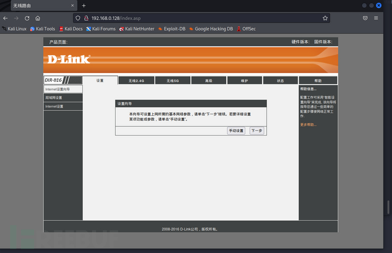Reload the router page

pos(27,18)
